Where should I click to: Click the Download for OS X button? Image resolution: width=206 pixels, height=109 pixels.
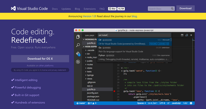(40, 59)
